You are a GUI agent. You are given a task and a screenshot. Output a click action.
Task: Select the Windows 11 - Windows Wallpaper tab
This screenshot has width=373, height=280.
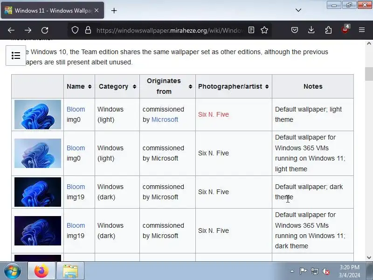coord(52,10)
